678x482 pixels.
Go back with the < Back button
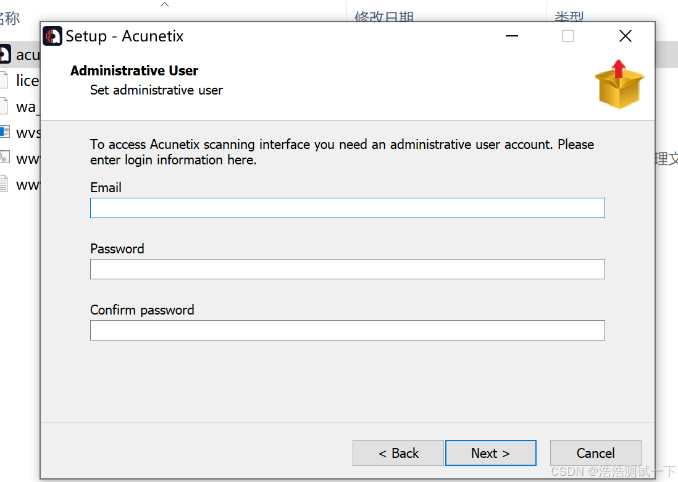point(398,453)
